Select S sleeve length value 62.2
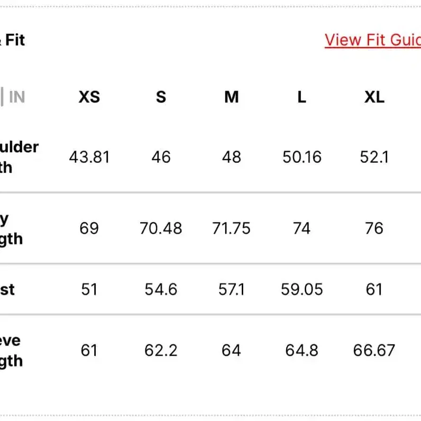 pyautogui.click(x=161, y=350)
